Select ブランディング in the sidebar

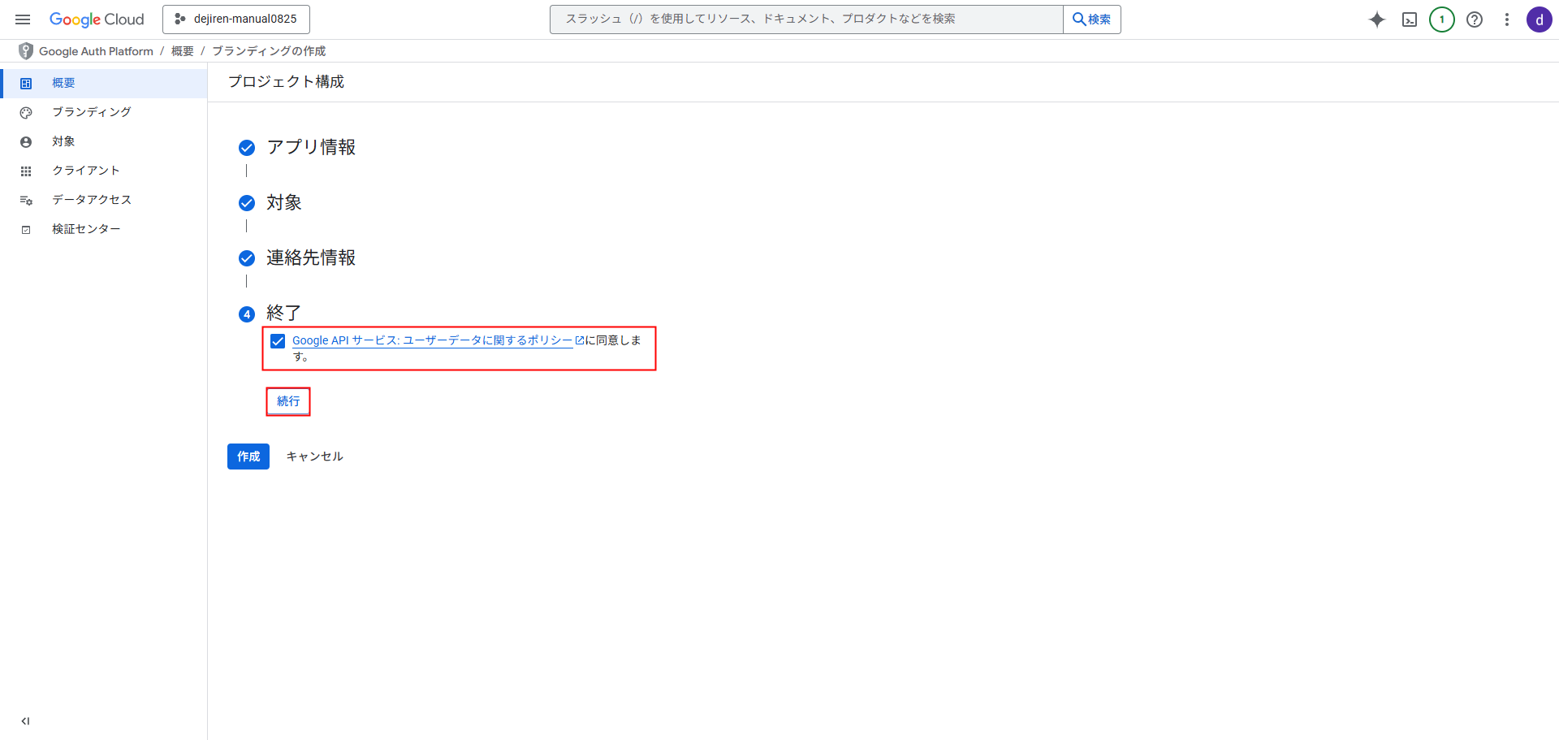[x=92, y=112]
